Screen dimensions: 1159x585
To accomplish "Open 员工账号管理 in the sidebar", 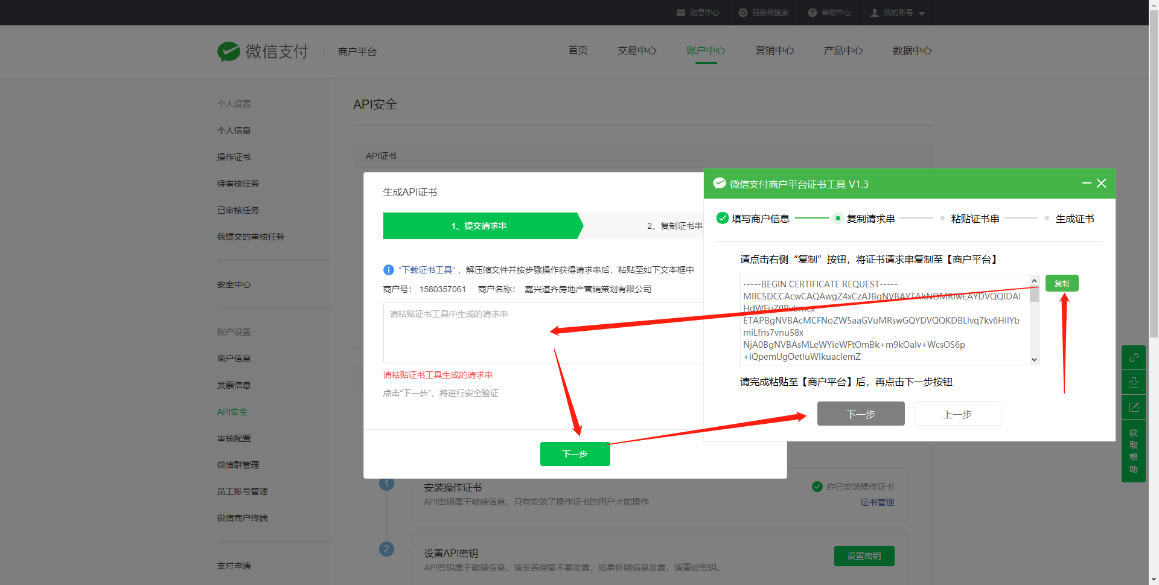I will point(242,491).
